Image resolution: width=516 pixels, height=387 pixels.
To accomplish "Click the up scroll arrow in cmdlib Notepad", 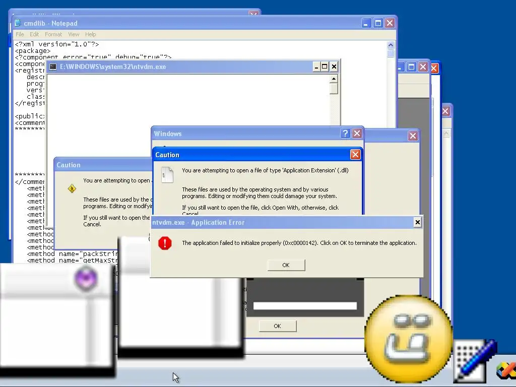I will (391, 45).
